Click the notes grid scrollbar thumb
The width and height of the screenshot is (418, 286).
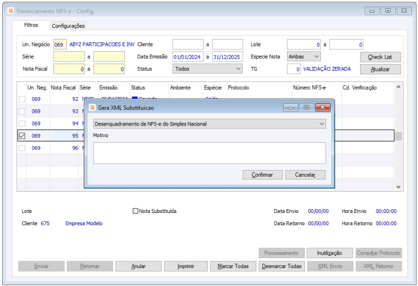point(398,136)
